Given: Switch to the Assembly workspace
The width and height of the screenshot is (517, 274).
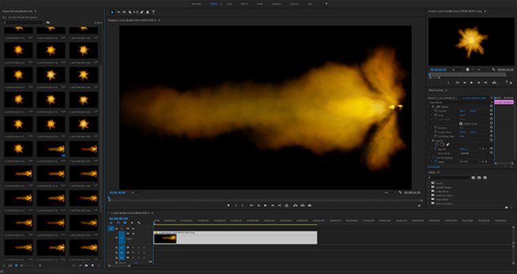Looking at the screenshot, I should (x=197, y=3).
